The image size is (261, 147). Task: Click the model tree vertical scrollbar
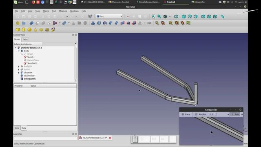[x=76, y=62]
